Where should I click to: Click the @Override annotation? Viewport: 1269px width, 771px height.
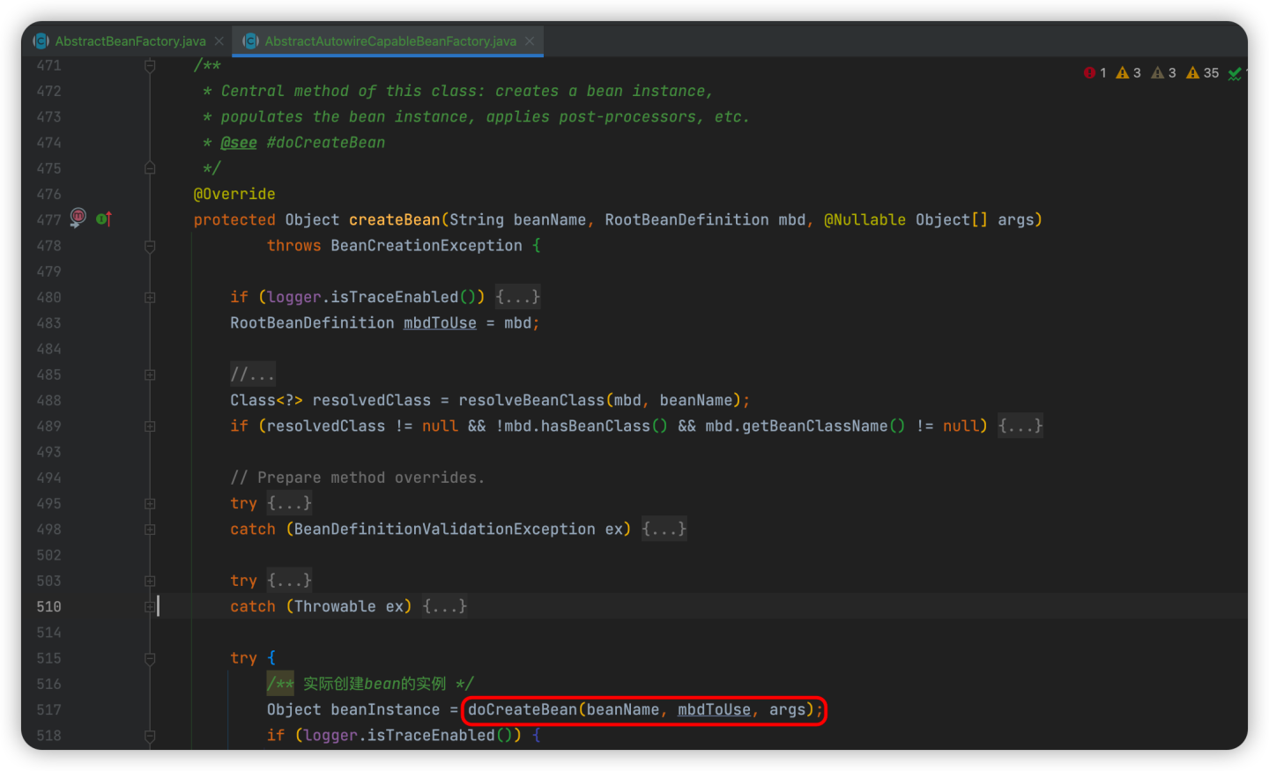pyautogui.click(x=234, y=194)
